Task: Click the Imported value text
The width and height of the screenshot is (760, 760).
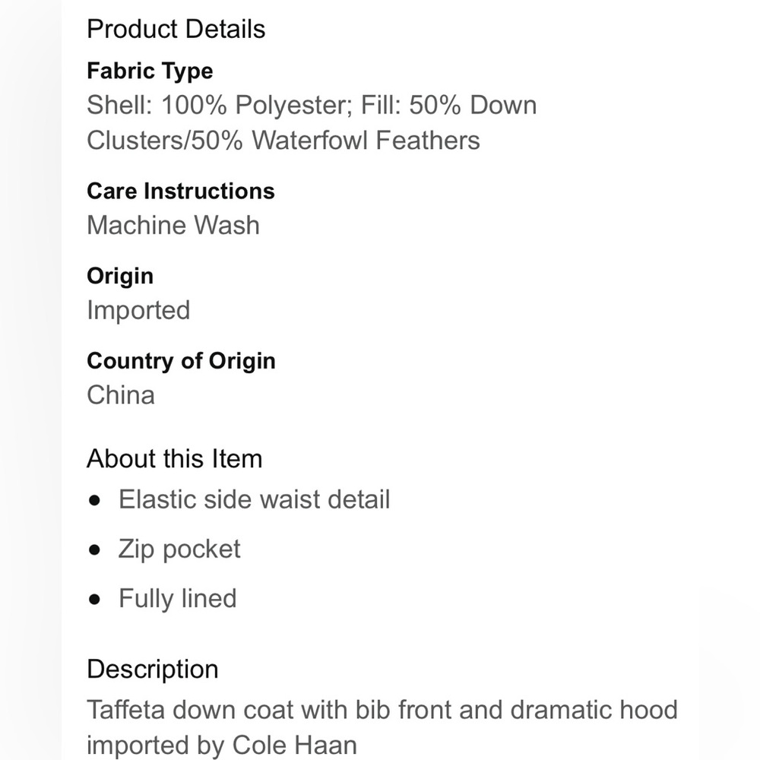Action: coord(138,310)
